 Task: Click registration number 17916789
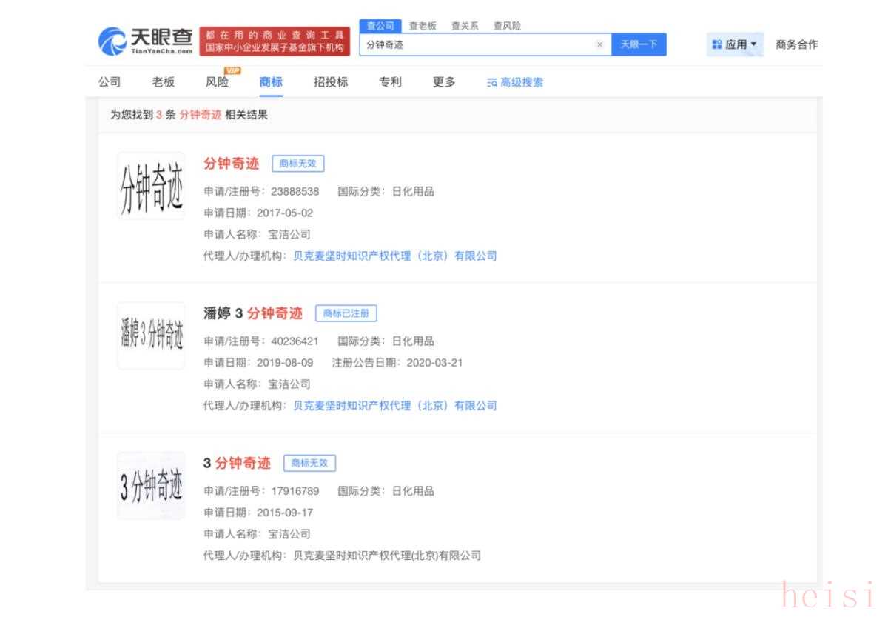tap(295, 491)
